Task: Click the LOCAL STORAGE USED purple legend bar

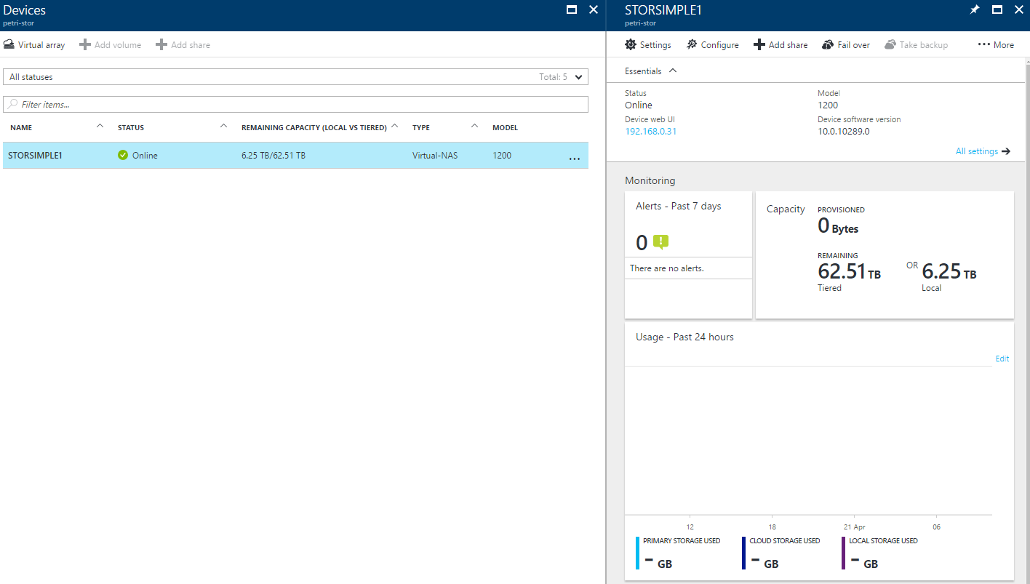Action: 844,553
